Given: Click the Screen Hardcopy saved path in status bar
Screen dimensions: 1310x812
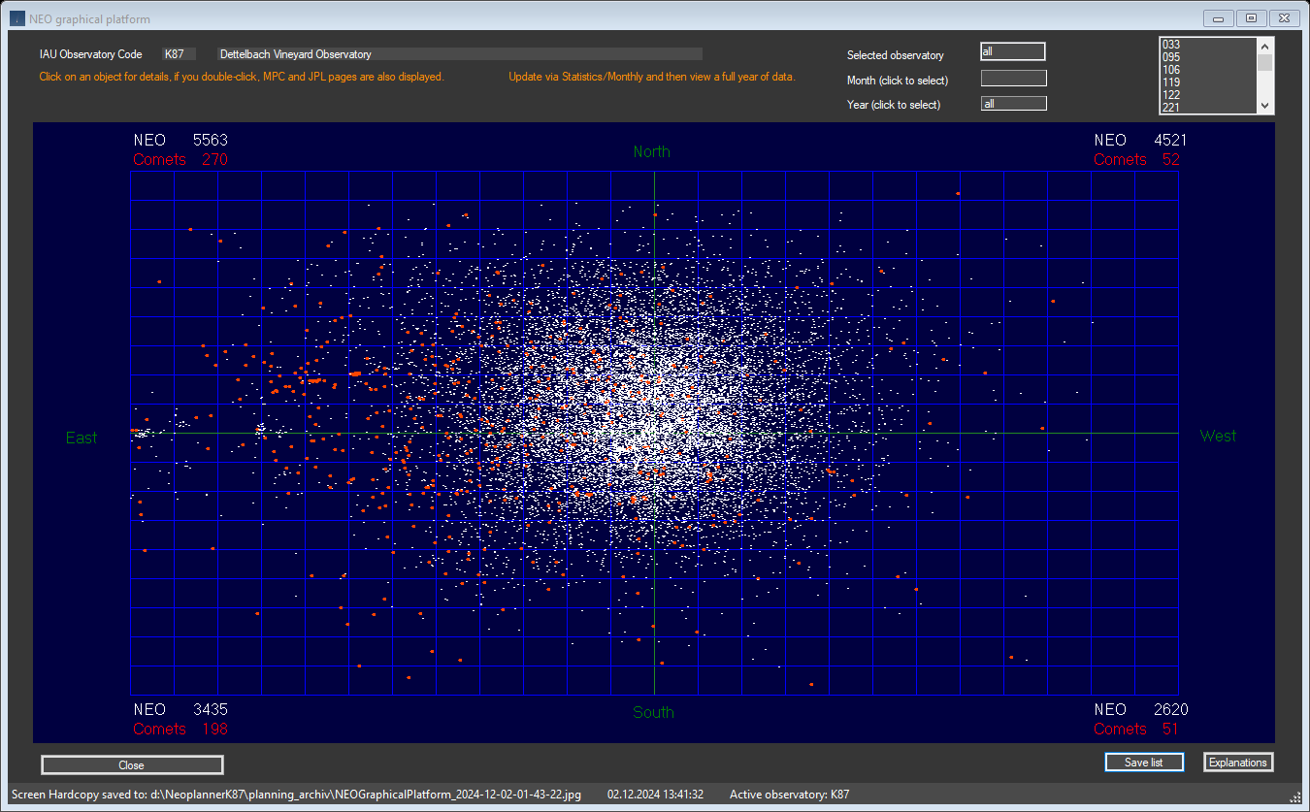Looking at the screenshot, I should point(297,795).
